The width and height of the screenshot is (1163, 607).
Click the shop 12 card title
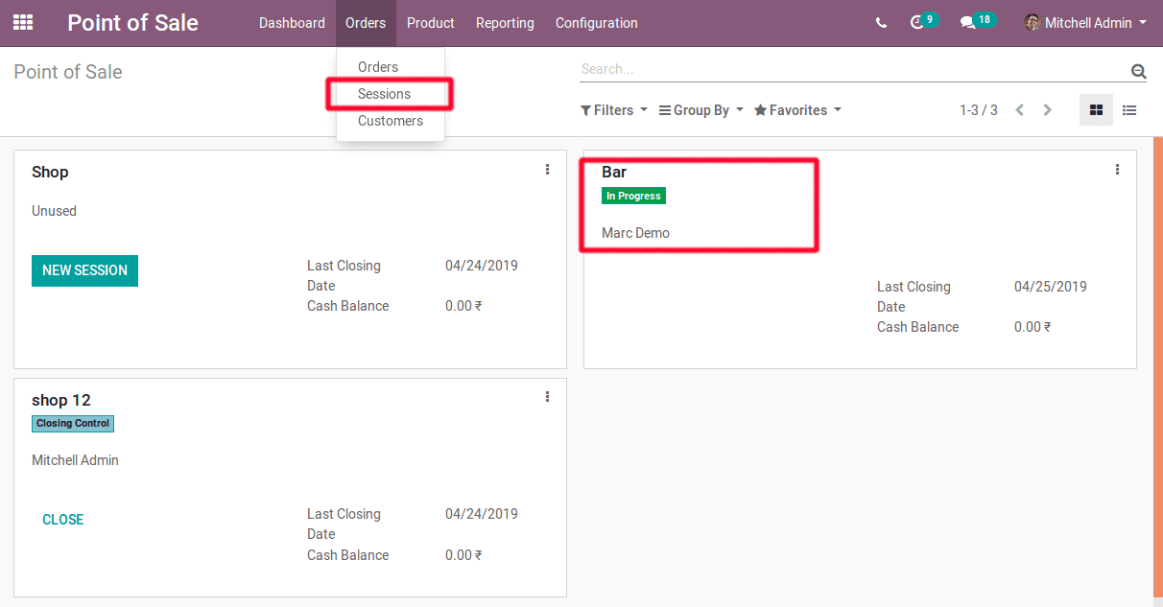click(61, 400)
